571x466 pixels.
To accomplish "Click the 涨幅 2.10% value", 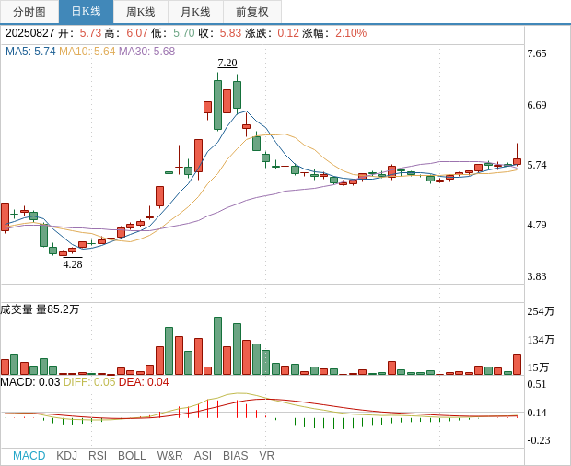I will click(351, 33).
